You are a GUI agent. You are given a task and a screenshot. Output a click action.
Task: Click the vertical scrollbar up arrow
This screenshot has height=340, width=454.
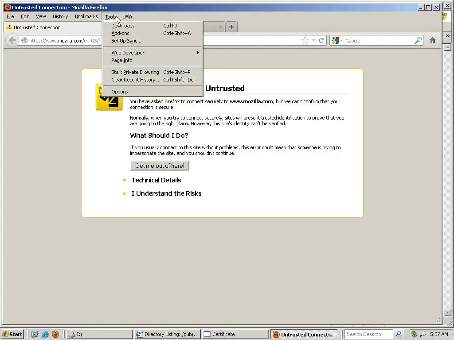point(448,47)
